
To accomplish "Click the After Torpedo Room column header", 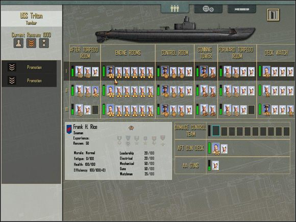I will pyautogui.click(x=85, y=53).
